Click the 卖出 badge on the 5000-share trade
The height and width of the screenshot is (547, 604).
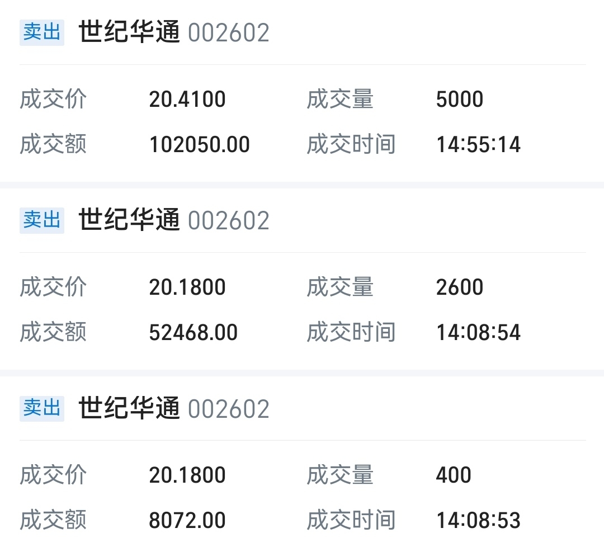click(41, 32)
